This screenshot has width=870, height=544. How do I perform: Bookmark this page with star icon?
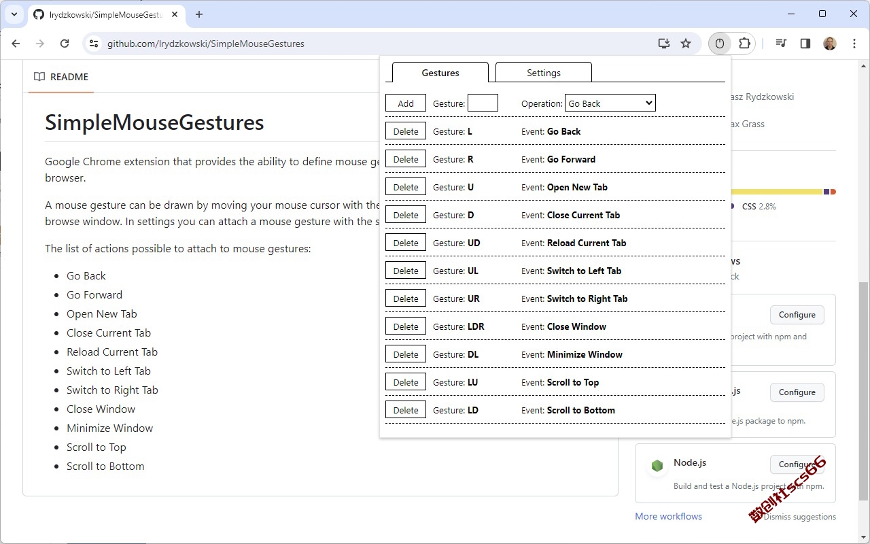click(686, 44)
